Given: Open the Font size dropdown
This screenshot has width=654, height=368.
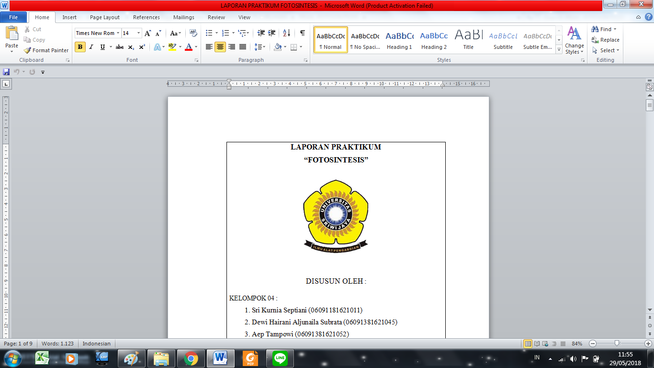Looking at the screenshot, I should pos(139,33).
